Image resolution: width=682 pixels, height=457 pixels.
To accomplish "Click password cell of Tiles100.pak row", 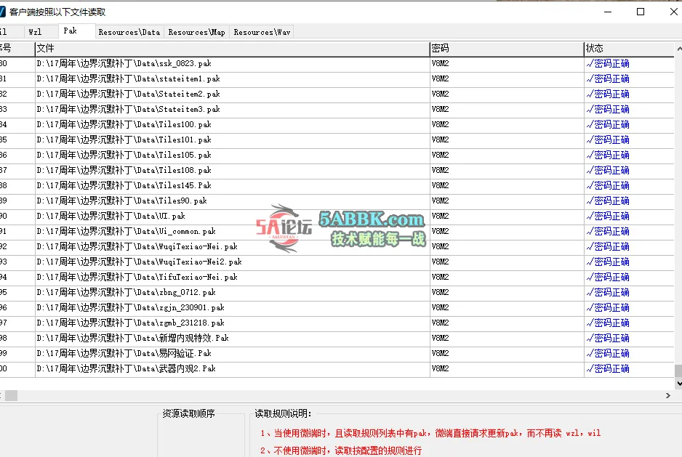I will tap(507, 124).
